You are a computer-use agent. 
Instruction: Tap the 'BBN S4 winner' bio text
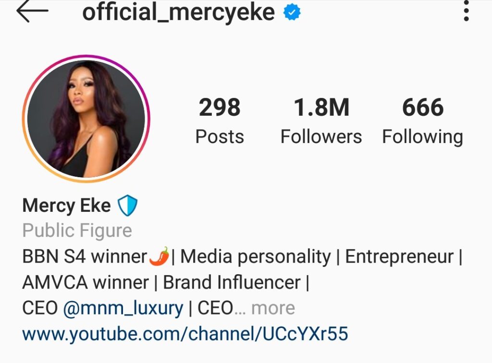pos(85,256)
